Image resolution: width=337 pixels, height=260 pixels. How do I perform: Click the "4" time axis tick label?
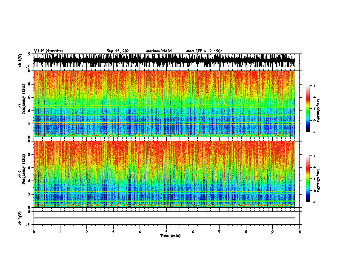[x=140, y=232]
